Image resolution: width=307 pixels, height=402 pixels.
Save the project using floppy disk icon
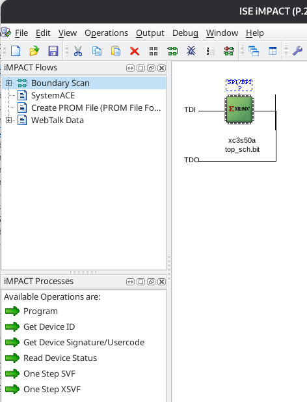pyautogui.click(x=53, y=51)
